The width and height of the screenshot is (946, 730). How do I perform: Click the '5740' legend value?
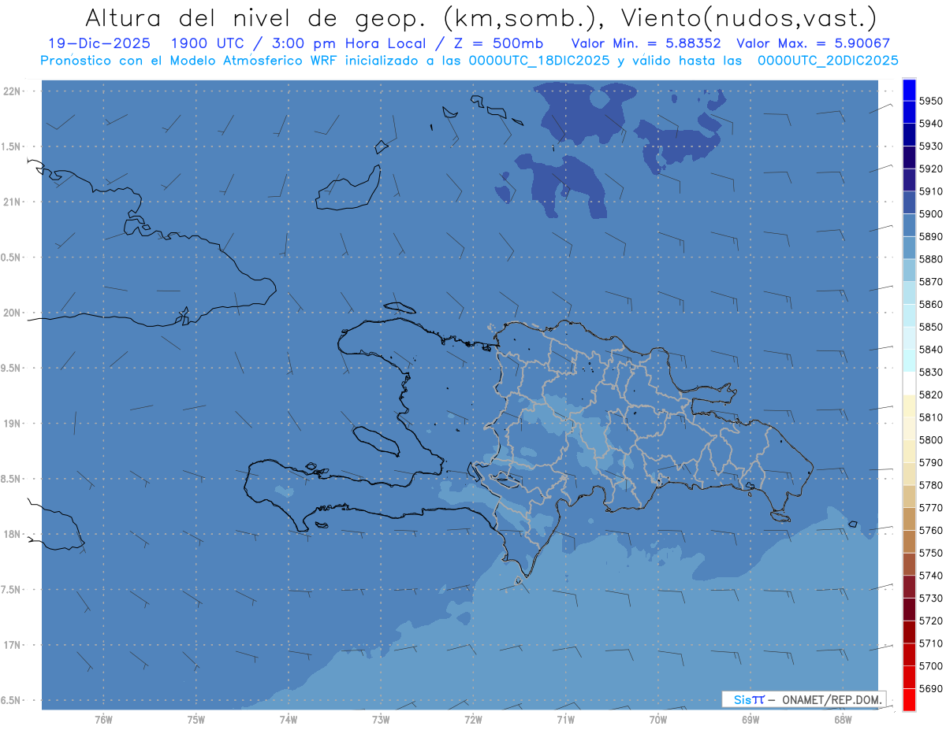(930, 576)
